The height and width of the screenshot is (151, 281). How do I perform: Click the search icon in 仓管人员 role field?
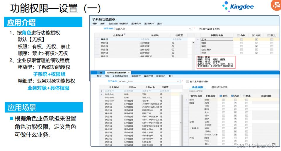pos(190,29)
